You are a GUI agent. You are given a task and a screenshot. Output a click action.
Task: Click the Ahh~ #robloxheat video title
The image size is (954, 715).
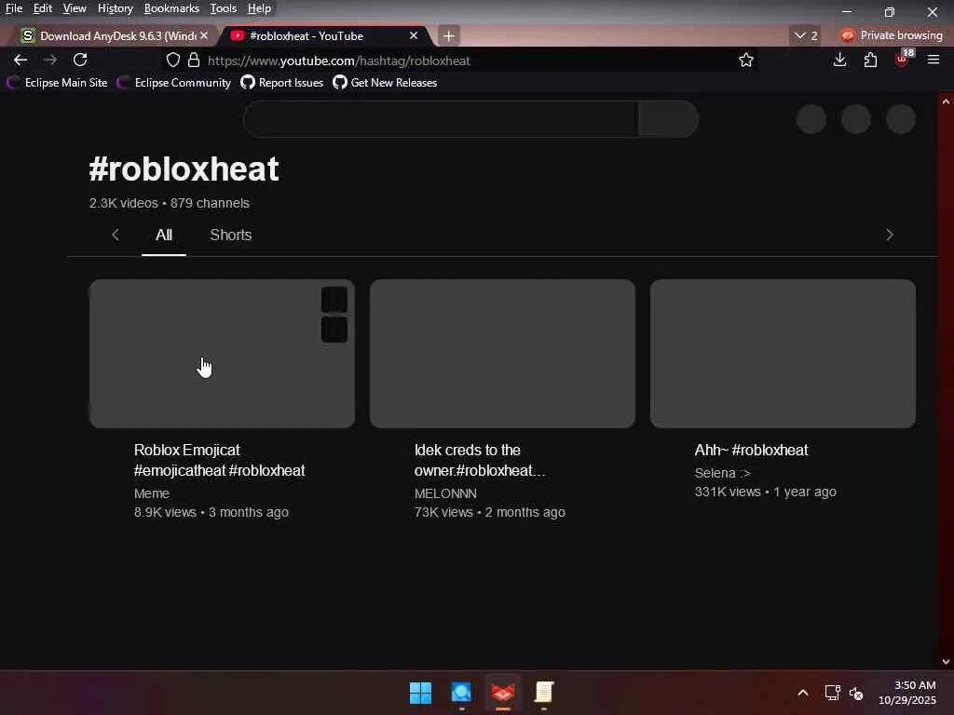pos(752,451)
